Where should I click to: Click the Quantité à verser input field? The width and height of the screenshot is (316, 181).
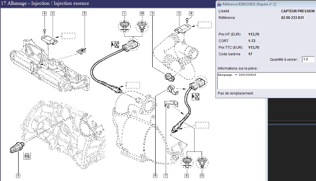(309, 59)
